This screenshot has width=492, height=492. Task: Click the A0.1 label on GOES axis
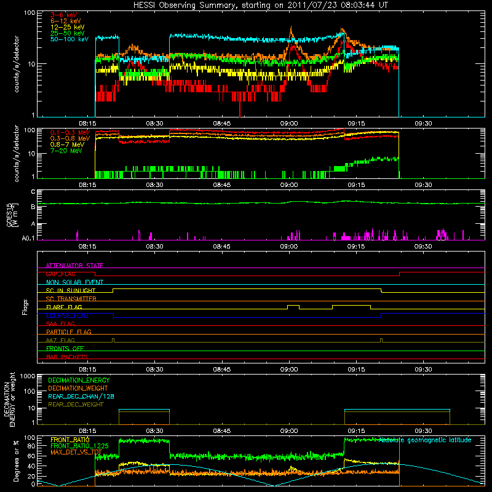point(28,238)
